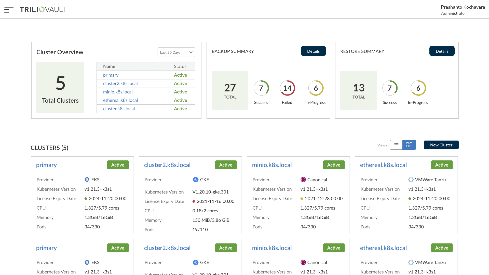489x275 pixels.
Task: Open the Last 30 Days dropdown
Action: point(176,52)
